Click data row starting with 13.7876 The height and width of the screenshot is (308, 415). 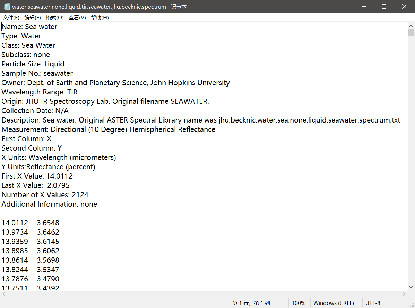[x=31, y=279]
